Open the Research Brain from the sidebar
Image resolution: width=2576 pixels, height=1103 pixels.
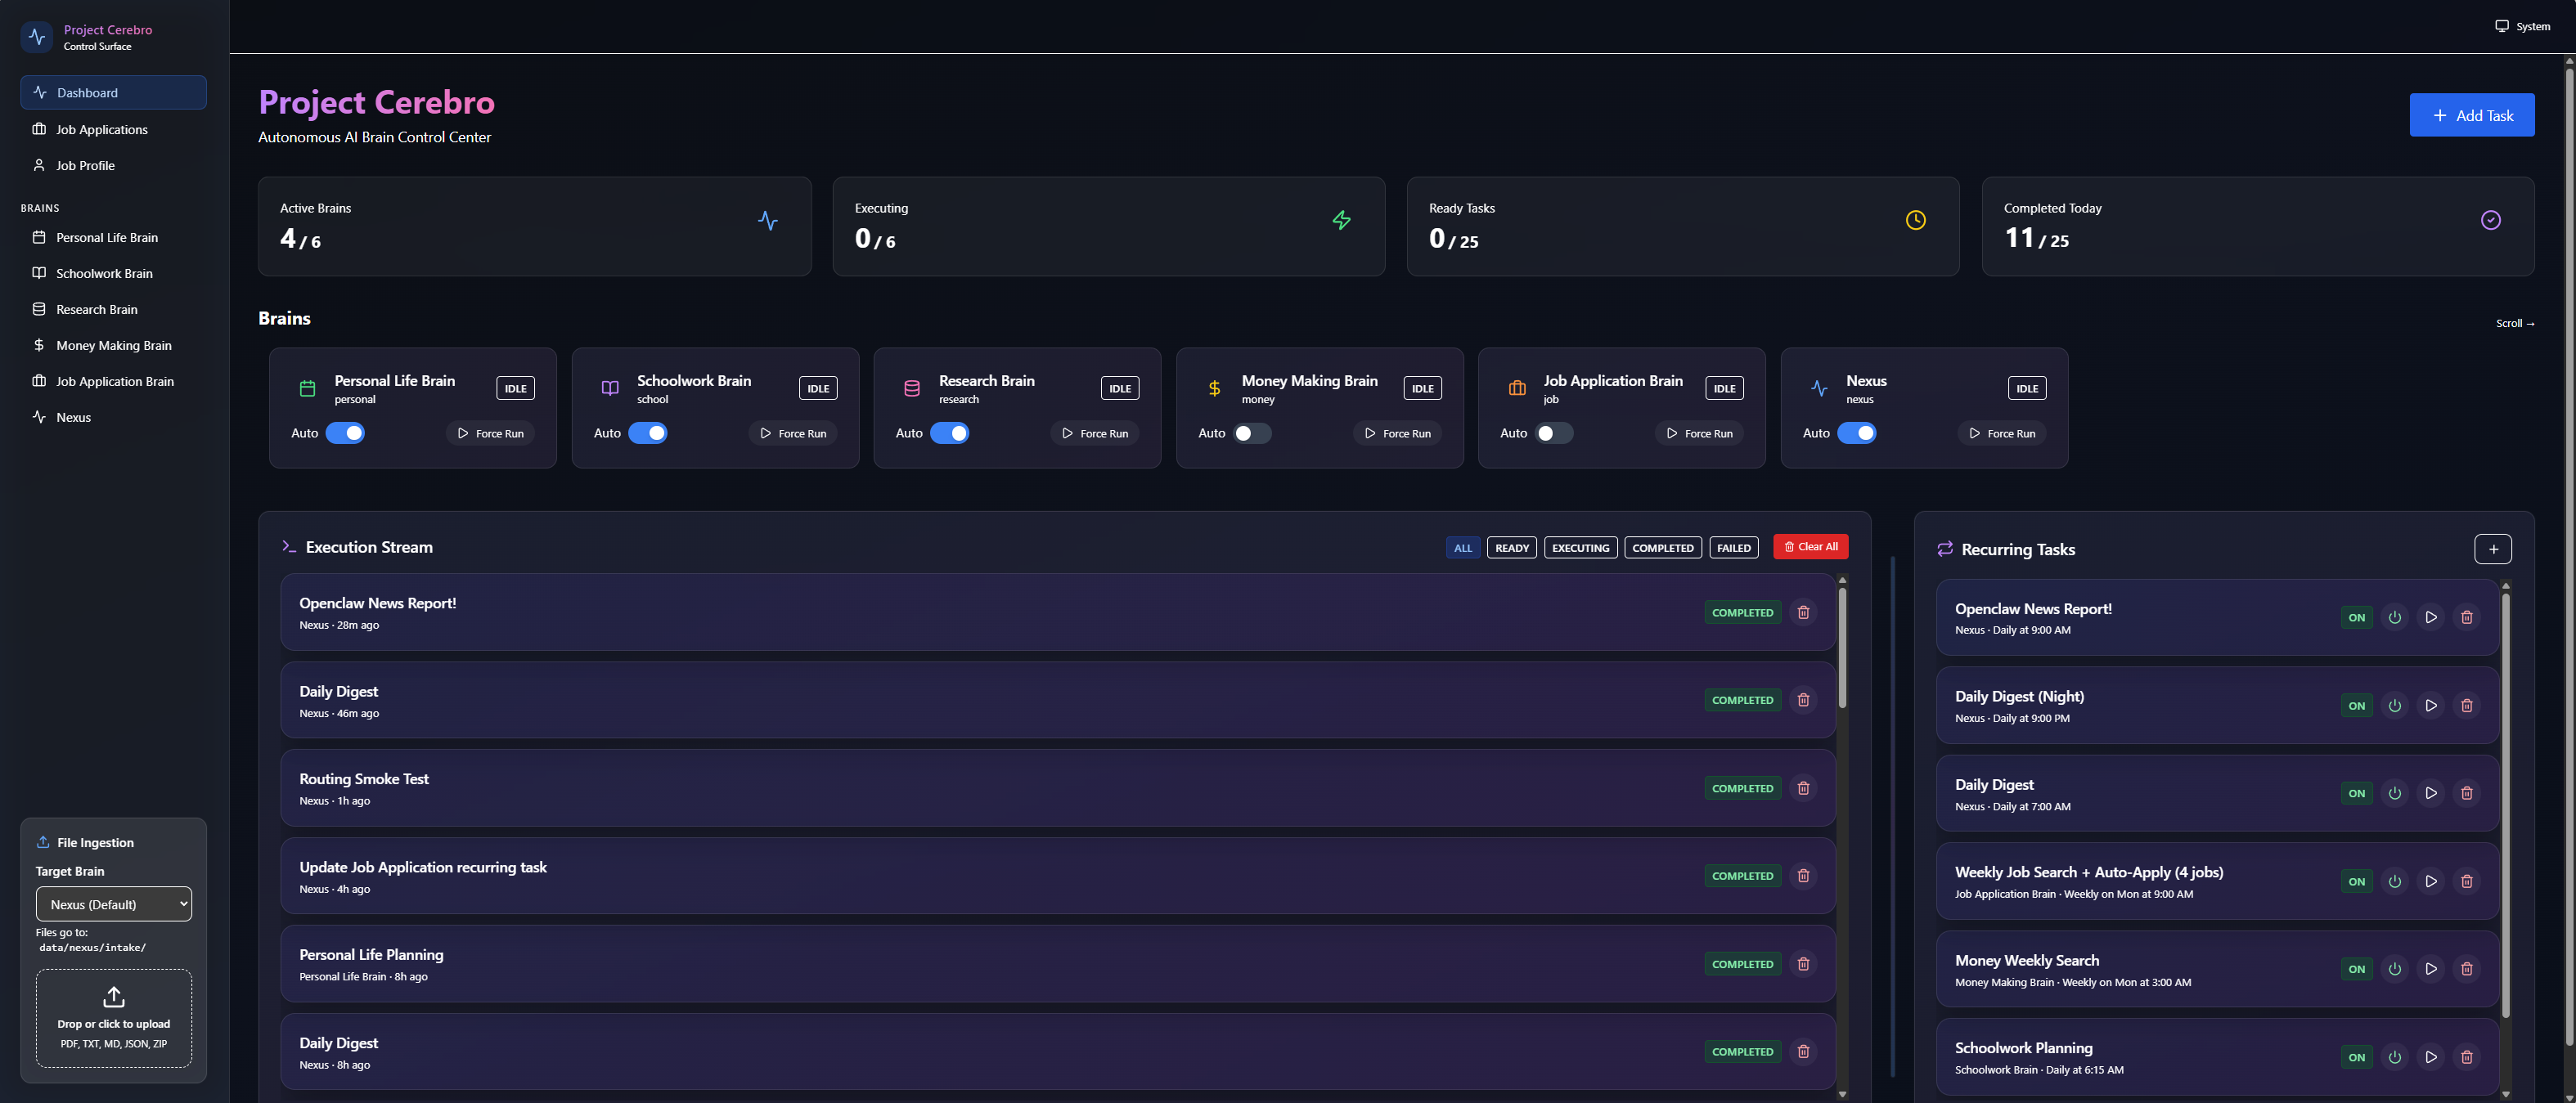coord(96,309)
